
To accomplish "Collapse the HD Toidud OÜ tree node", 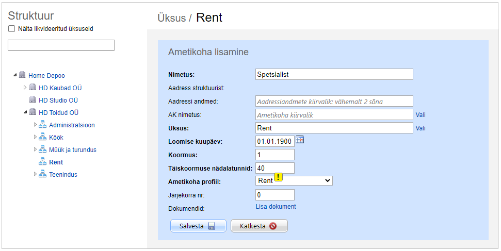I will pyautogui.click(x=25, y=112).
